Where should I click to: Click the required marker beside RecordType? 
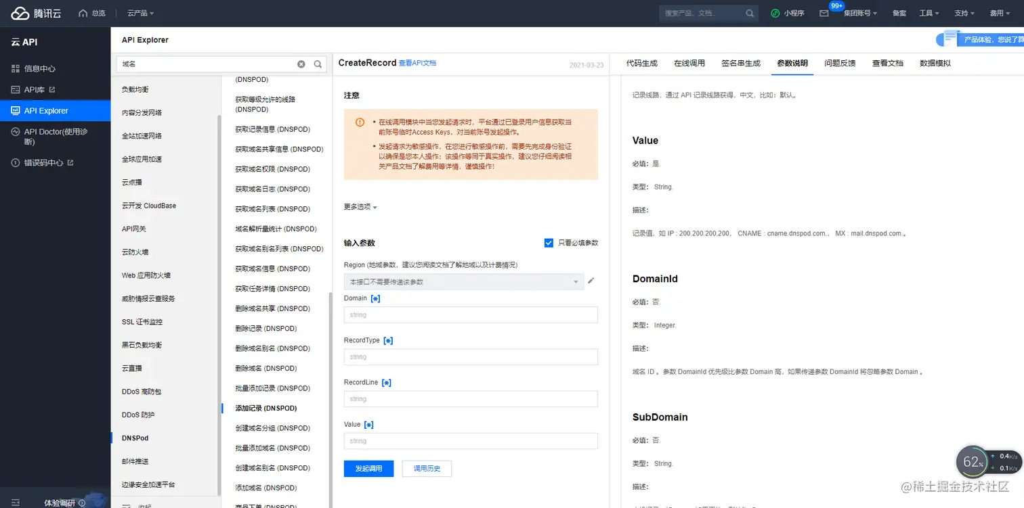click(x=388, y=340)
